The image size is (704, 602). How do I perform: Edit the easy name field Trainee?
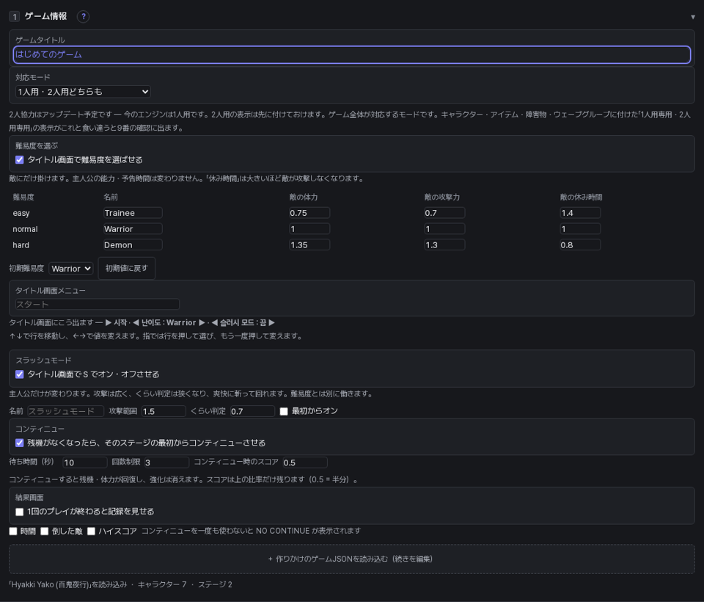(133, 213)
